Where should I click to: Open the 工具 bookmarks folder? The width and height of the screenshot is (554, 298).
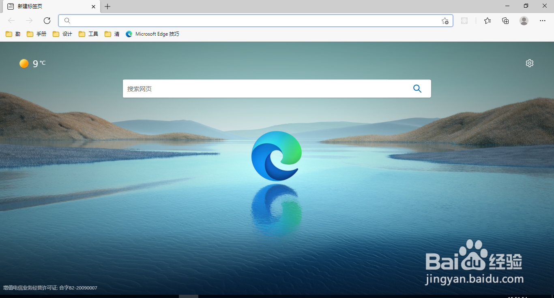[88, 34]
